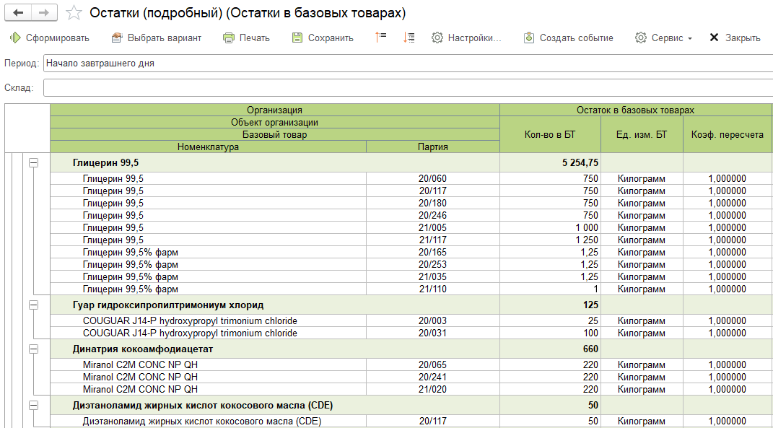Click the sort descending icon
Image resolution: width=773 pixels, height=428 pixels.
pos(409,38)
